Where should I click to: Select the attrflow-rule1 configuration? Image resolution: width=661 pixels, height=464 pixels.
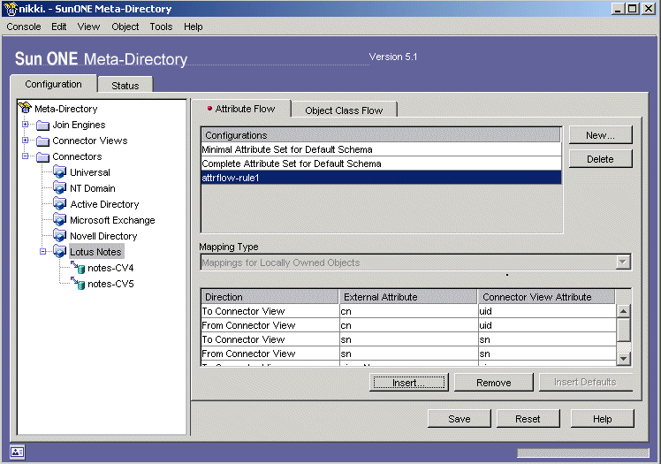(x=381, y=178)
